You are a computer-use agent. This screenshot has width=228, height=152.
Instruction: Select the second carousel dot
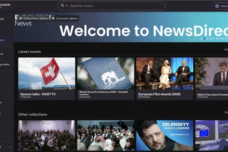[x=208, y=39]
